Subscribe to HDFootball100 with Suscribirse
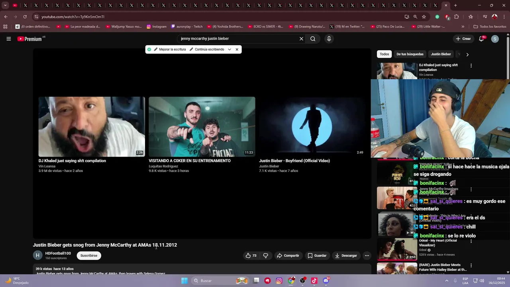 [x=89, y=256]
